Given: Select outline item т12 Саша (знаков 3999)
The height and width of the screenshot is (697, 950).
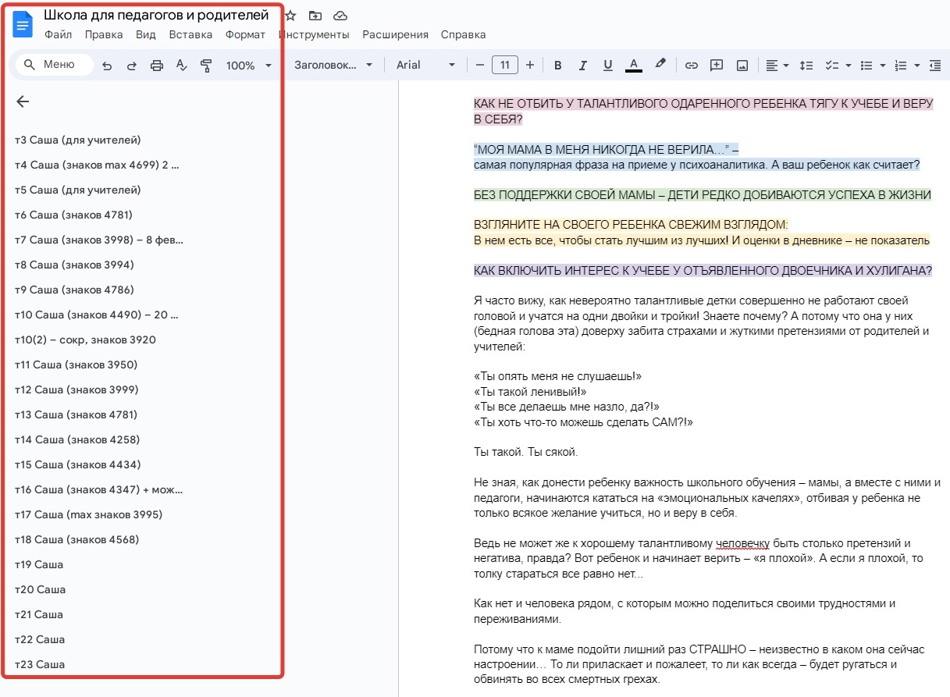Looking at the screenshot, I should (76, 389).
